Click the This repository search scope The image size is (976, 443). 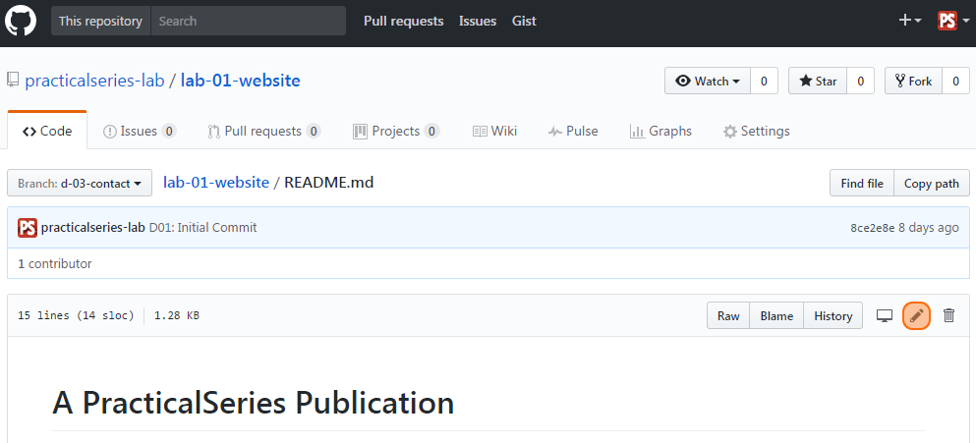[101, 21]
